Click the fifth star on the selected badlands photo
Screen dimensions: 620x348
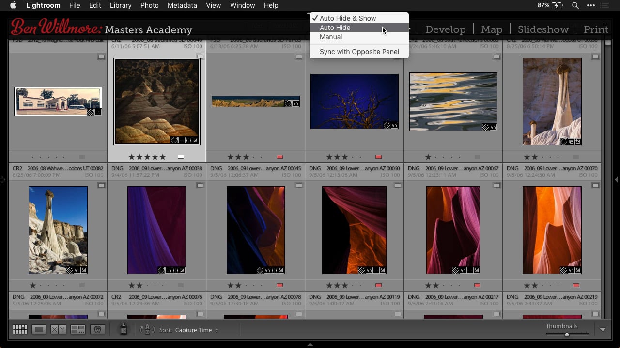tap(163, 157)
